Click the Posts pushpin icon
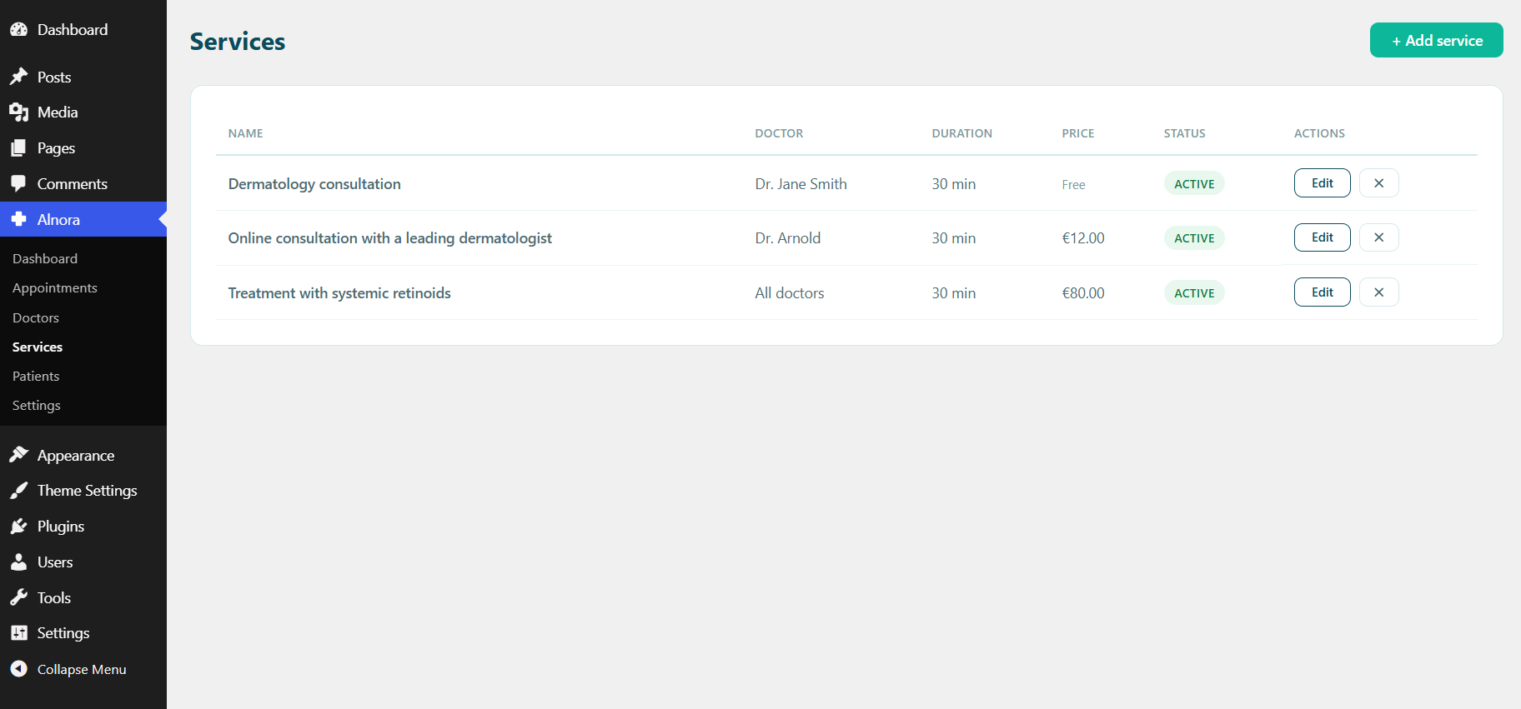The image size is (1521, 709). 18,77
